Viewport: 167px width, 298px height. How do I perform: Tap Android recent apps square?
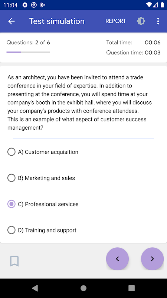[132, 288]
